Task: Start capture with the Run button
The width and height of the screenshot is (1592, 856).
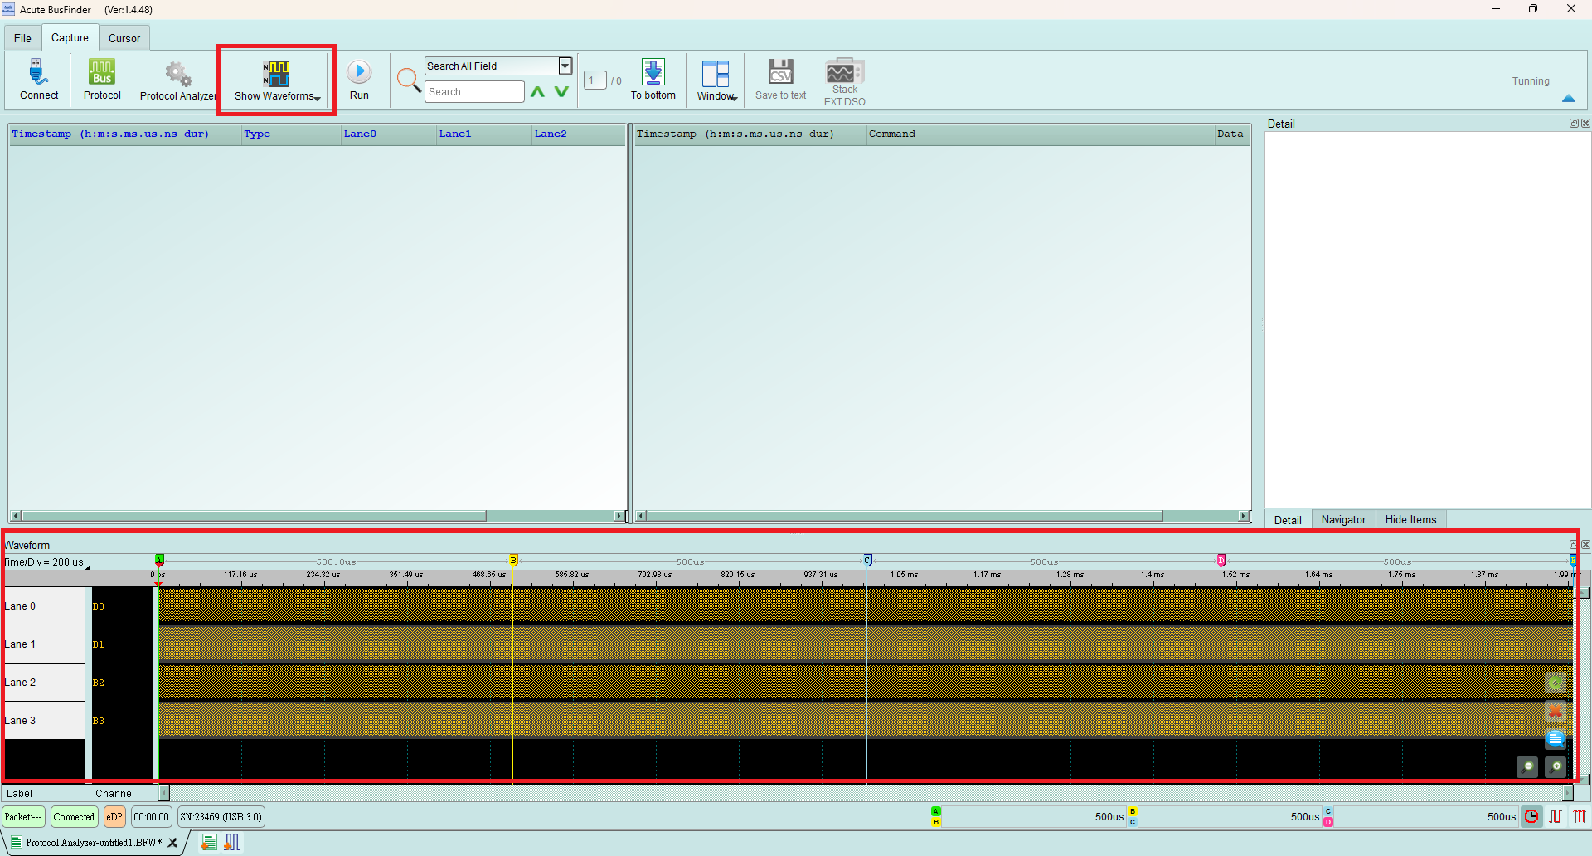Action: [359, 80]
